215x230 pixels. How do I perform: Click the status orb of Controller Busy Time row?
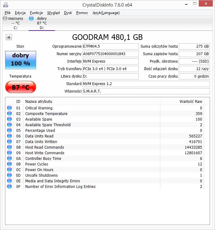coord(9,158)
